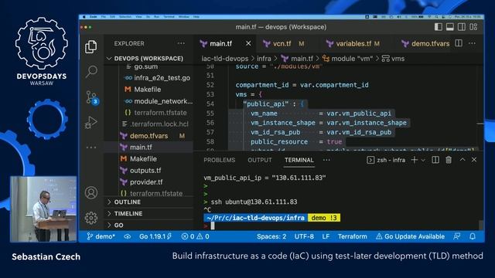The width and height of the screenshot is (495, 278).
Task: Open the Explorer view in activity bar
Action: 91,47
